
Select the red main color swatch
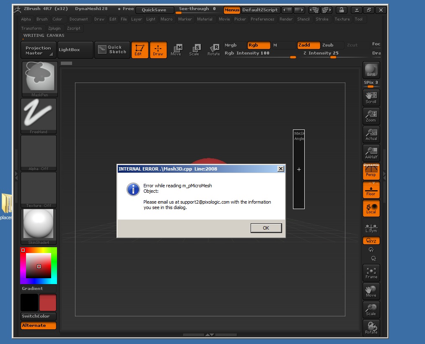(48, 303)
